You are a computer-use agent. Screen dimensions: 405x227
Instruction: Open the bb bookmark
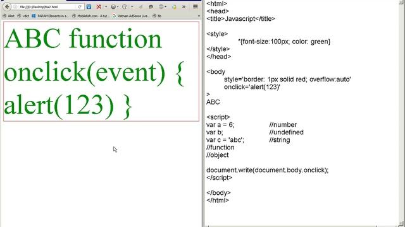click(157, 16)
